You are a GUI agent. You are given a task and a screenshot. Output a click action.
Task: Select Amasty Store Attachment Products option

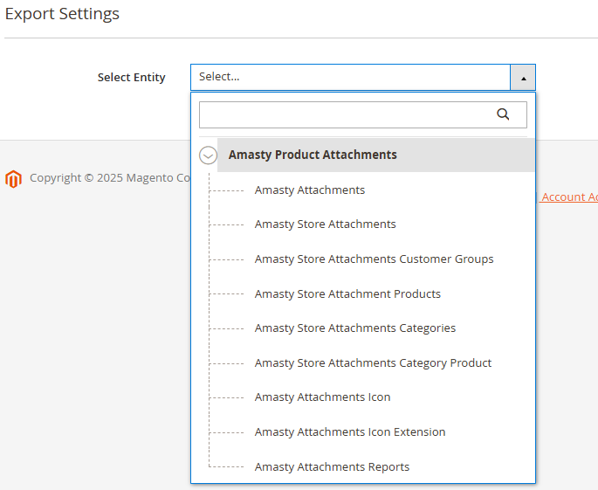pyautogui.click(x=347, y=293)
